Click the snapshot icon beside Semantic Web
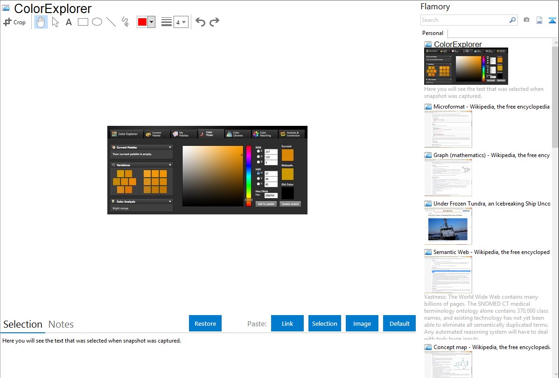Screen dimensions: 559x378 (428, 252)
